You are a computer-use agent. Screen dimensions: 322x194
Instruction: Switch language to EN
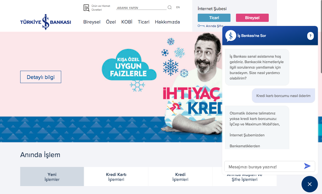178,7
